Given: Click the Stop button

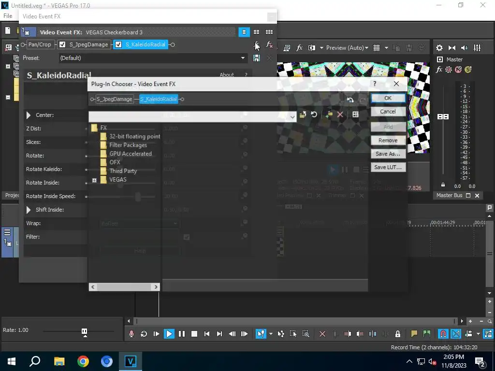Looking at the screenshot, I should [194, 334].
